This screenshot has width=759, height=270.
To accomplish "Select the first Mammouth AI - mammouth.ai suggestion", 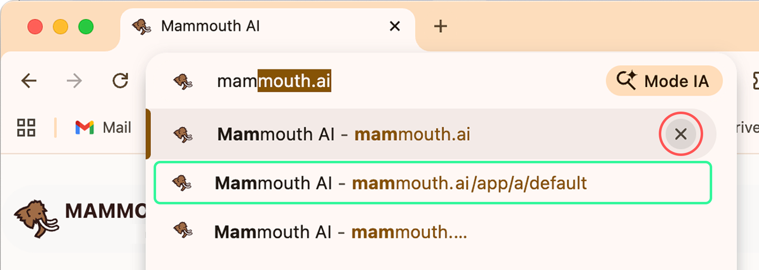I will click(343, 134).
